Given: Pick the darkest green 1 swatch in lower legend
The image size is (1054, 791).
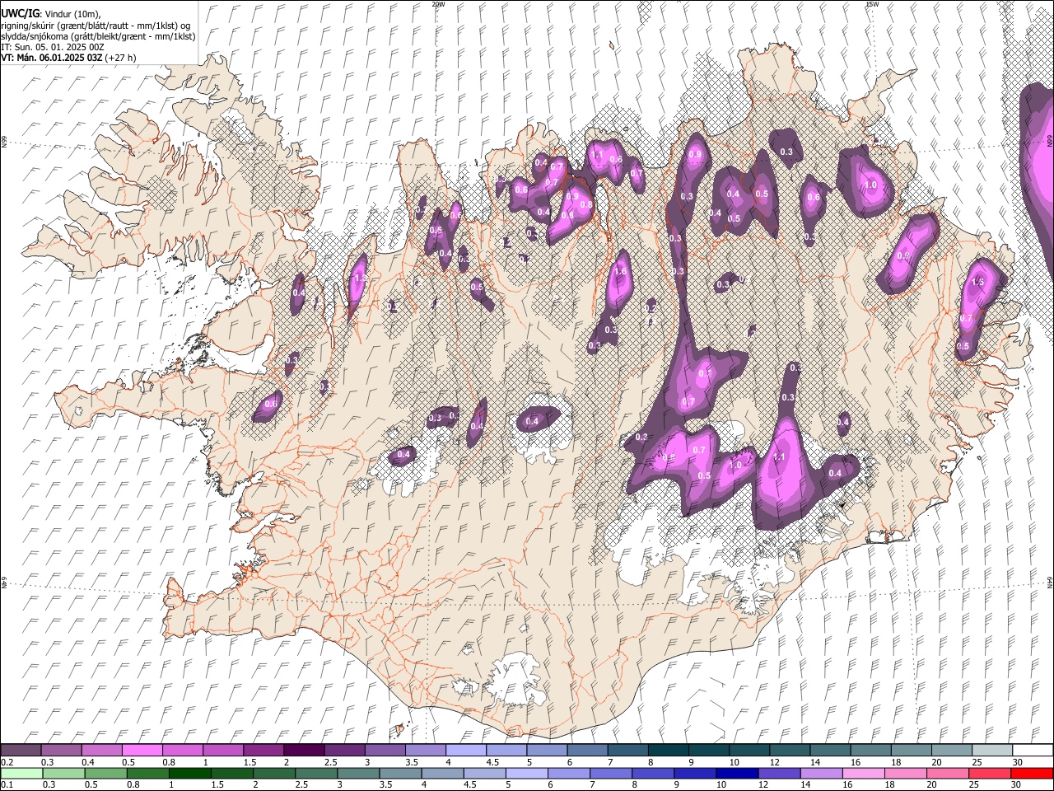Looking at the screenshot, I should (x=190, y=773).
